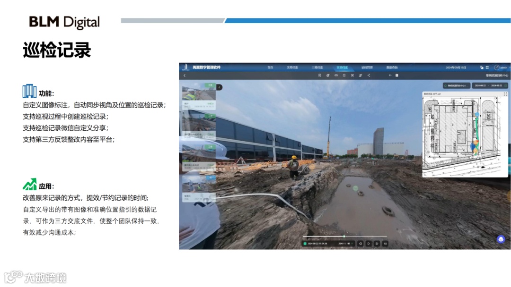Open the frame counter dropdown arrow
511x287 pixels.
pos(352,244)
